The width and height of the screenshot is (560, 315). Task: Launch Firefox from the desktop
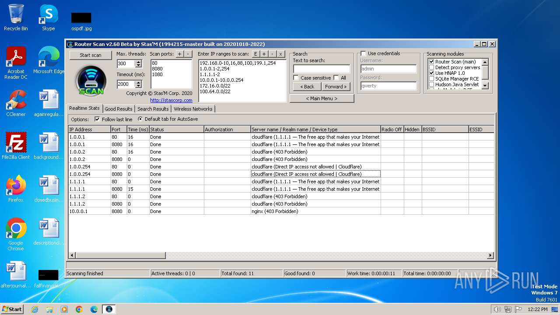(x=16, y=189)
